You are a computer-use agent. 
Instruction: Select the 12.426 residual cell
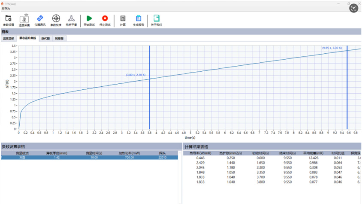click(314, 158)
